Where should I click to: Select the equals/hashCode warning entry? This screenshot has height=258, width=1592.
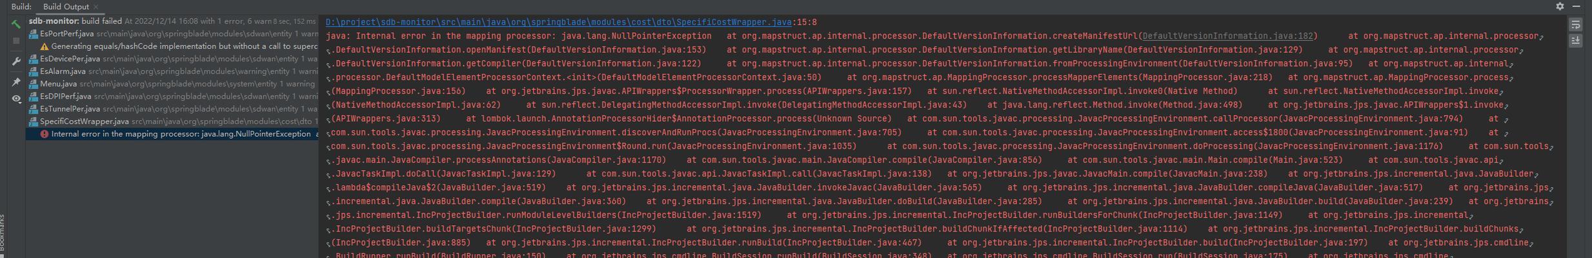[x=172, y=46]
